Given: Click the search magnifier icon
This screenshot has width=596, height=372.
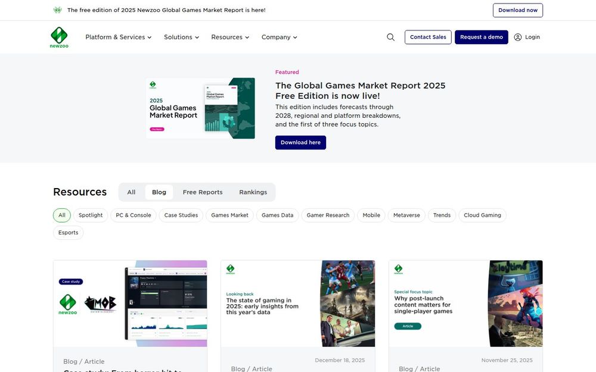Looking at the screenshot, I should click(x=390, y=37).
